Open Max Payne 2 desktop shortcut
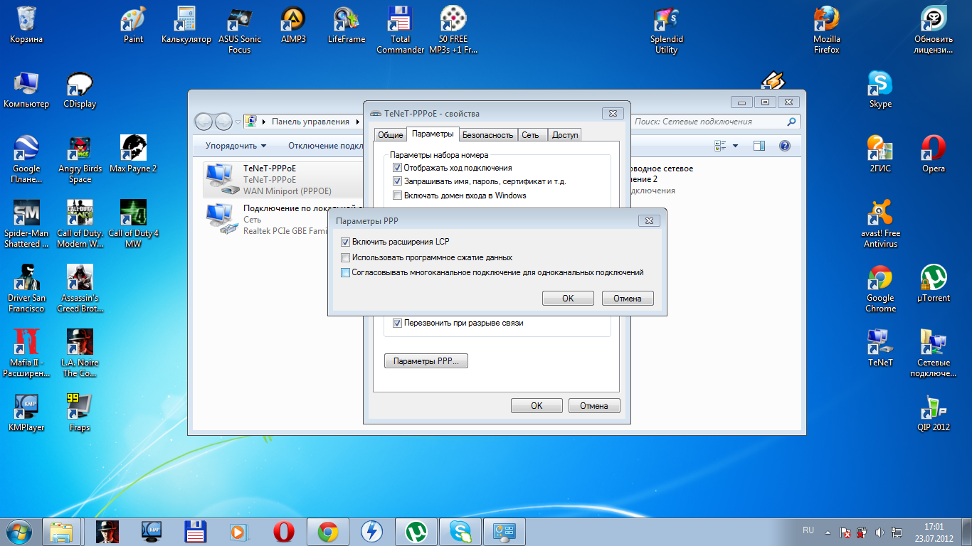972x546 pixels. 133,154
